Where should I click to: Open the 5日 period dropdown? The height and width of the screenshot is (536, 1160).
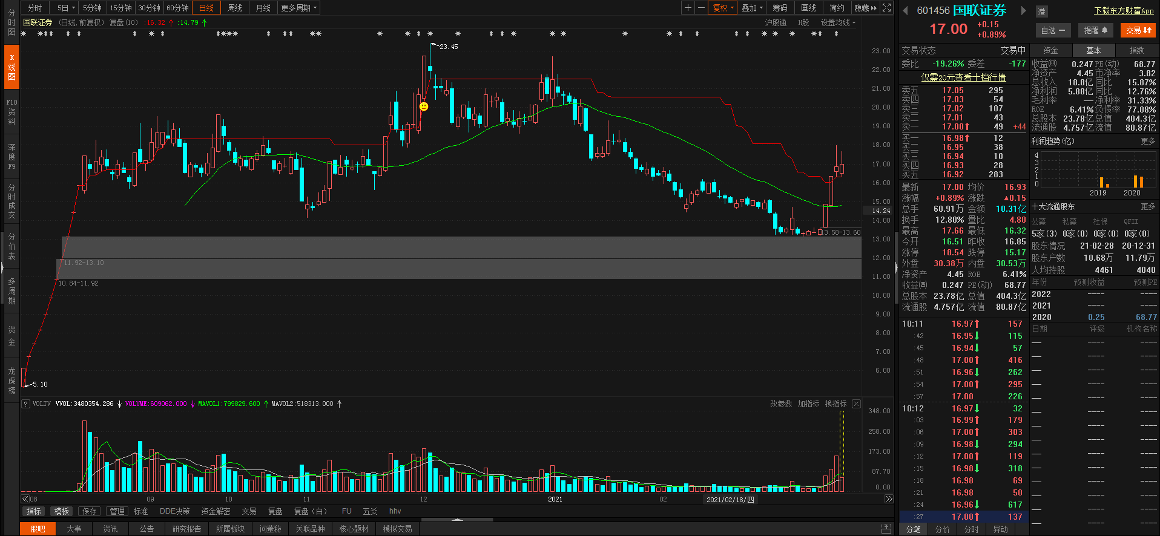[65, 8]
